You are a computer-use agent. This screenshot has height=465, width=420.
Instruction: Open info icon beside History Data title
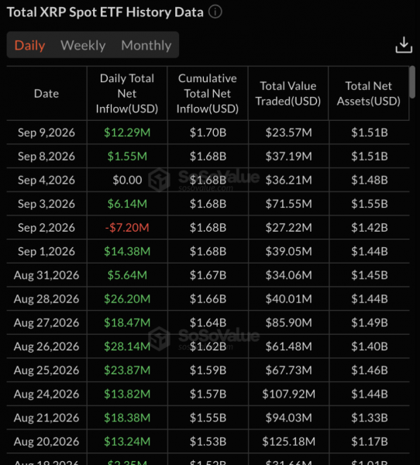tap(215, 12)
